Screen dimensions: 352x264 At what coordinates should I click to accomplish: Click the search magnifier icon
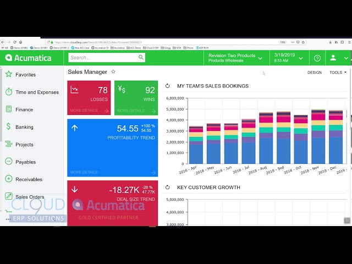[141, 57]
